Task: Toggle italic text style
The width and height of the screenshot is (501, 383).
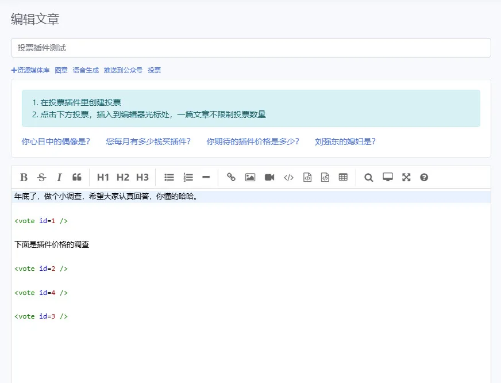Action: tap(59, 178)
